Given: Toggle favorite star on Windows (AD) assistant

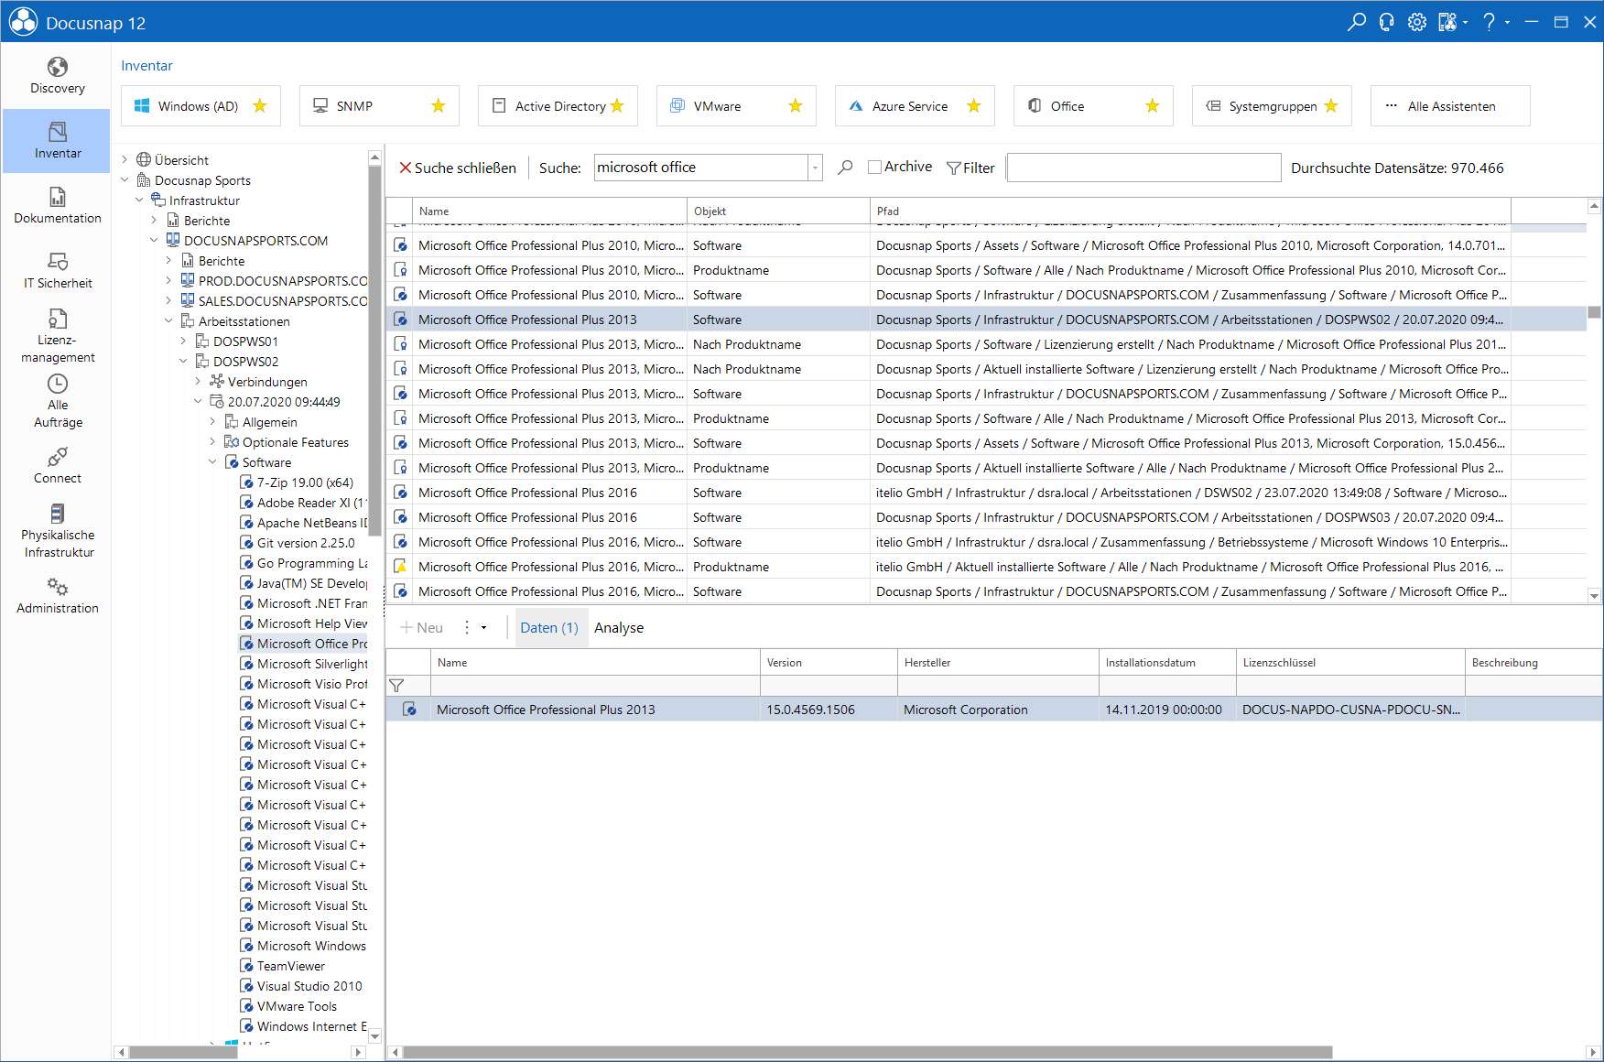Looking at the screenshot, I should [x=260, y=106].
